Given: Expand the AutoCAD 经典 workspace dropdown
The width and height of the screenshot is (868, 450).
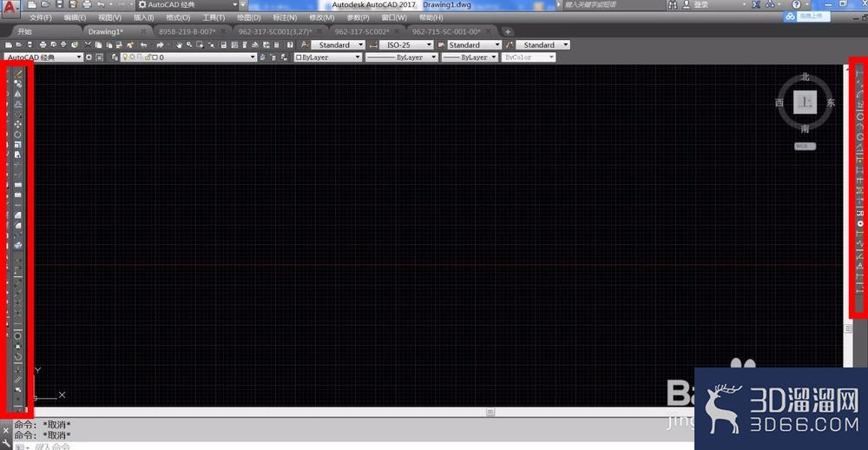Looking at the screenshot, I should point(44,57).
